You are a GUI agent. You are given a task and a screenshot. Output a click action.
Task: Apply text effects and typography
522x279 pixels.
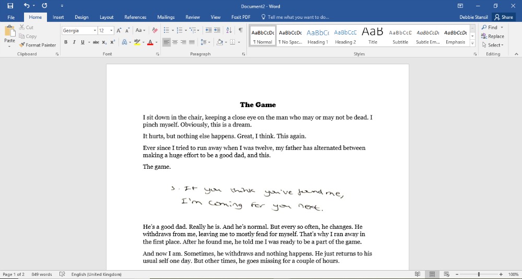pyautogui.click(x=124, y=42)
